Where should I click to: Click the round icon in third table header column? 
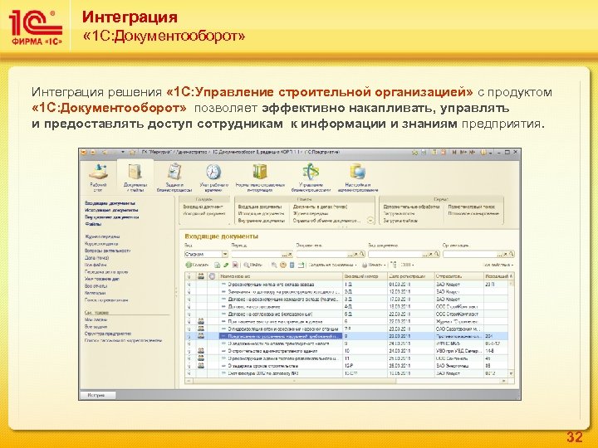(213, 276)
